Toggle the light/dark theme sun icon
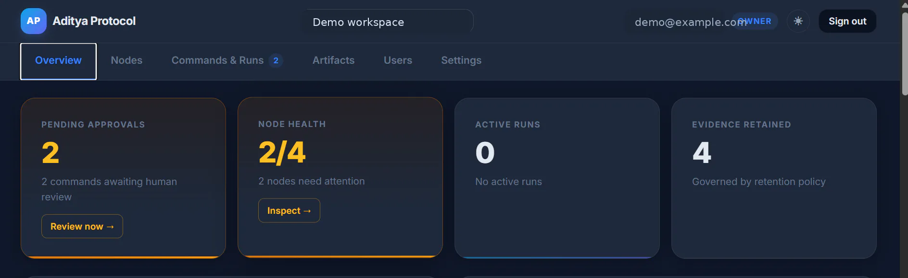The width and height of the screenshot is (908, 278). (x=798, y=21)
